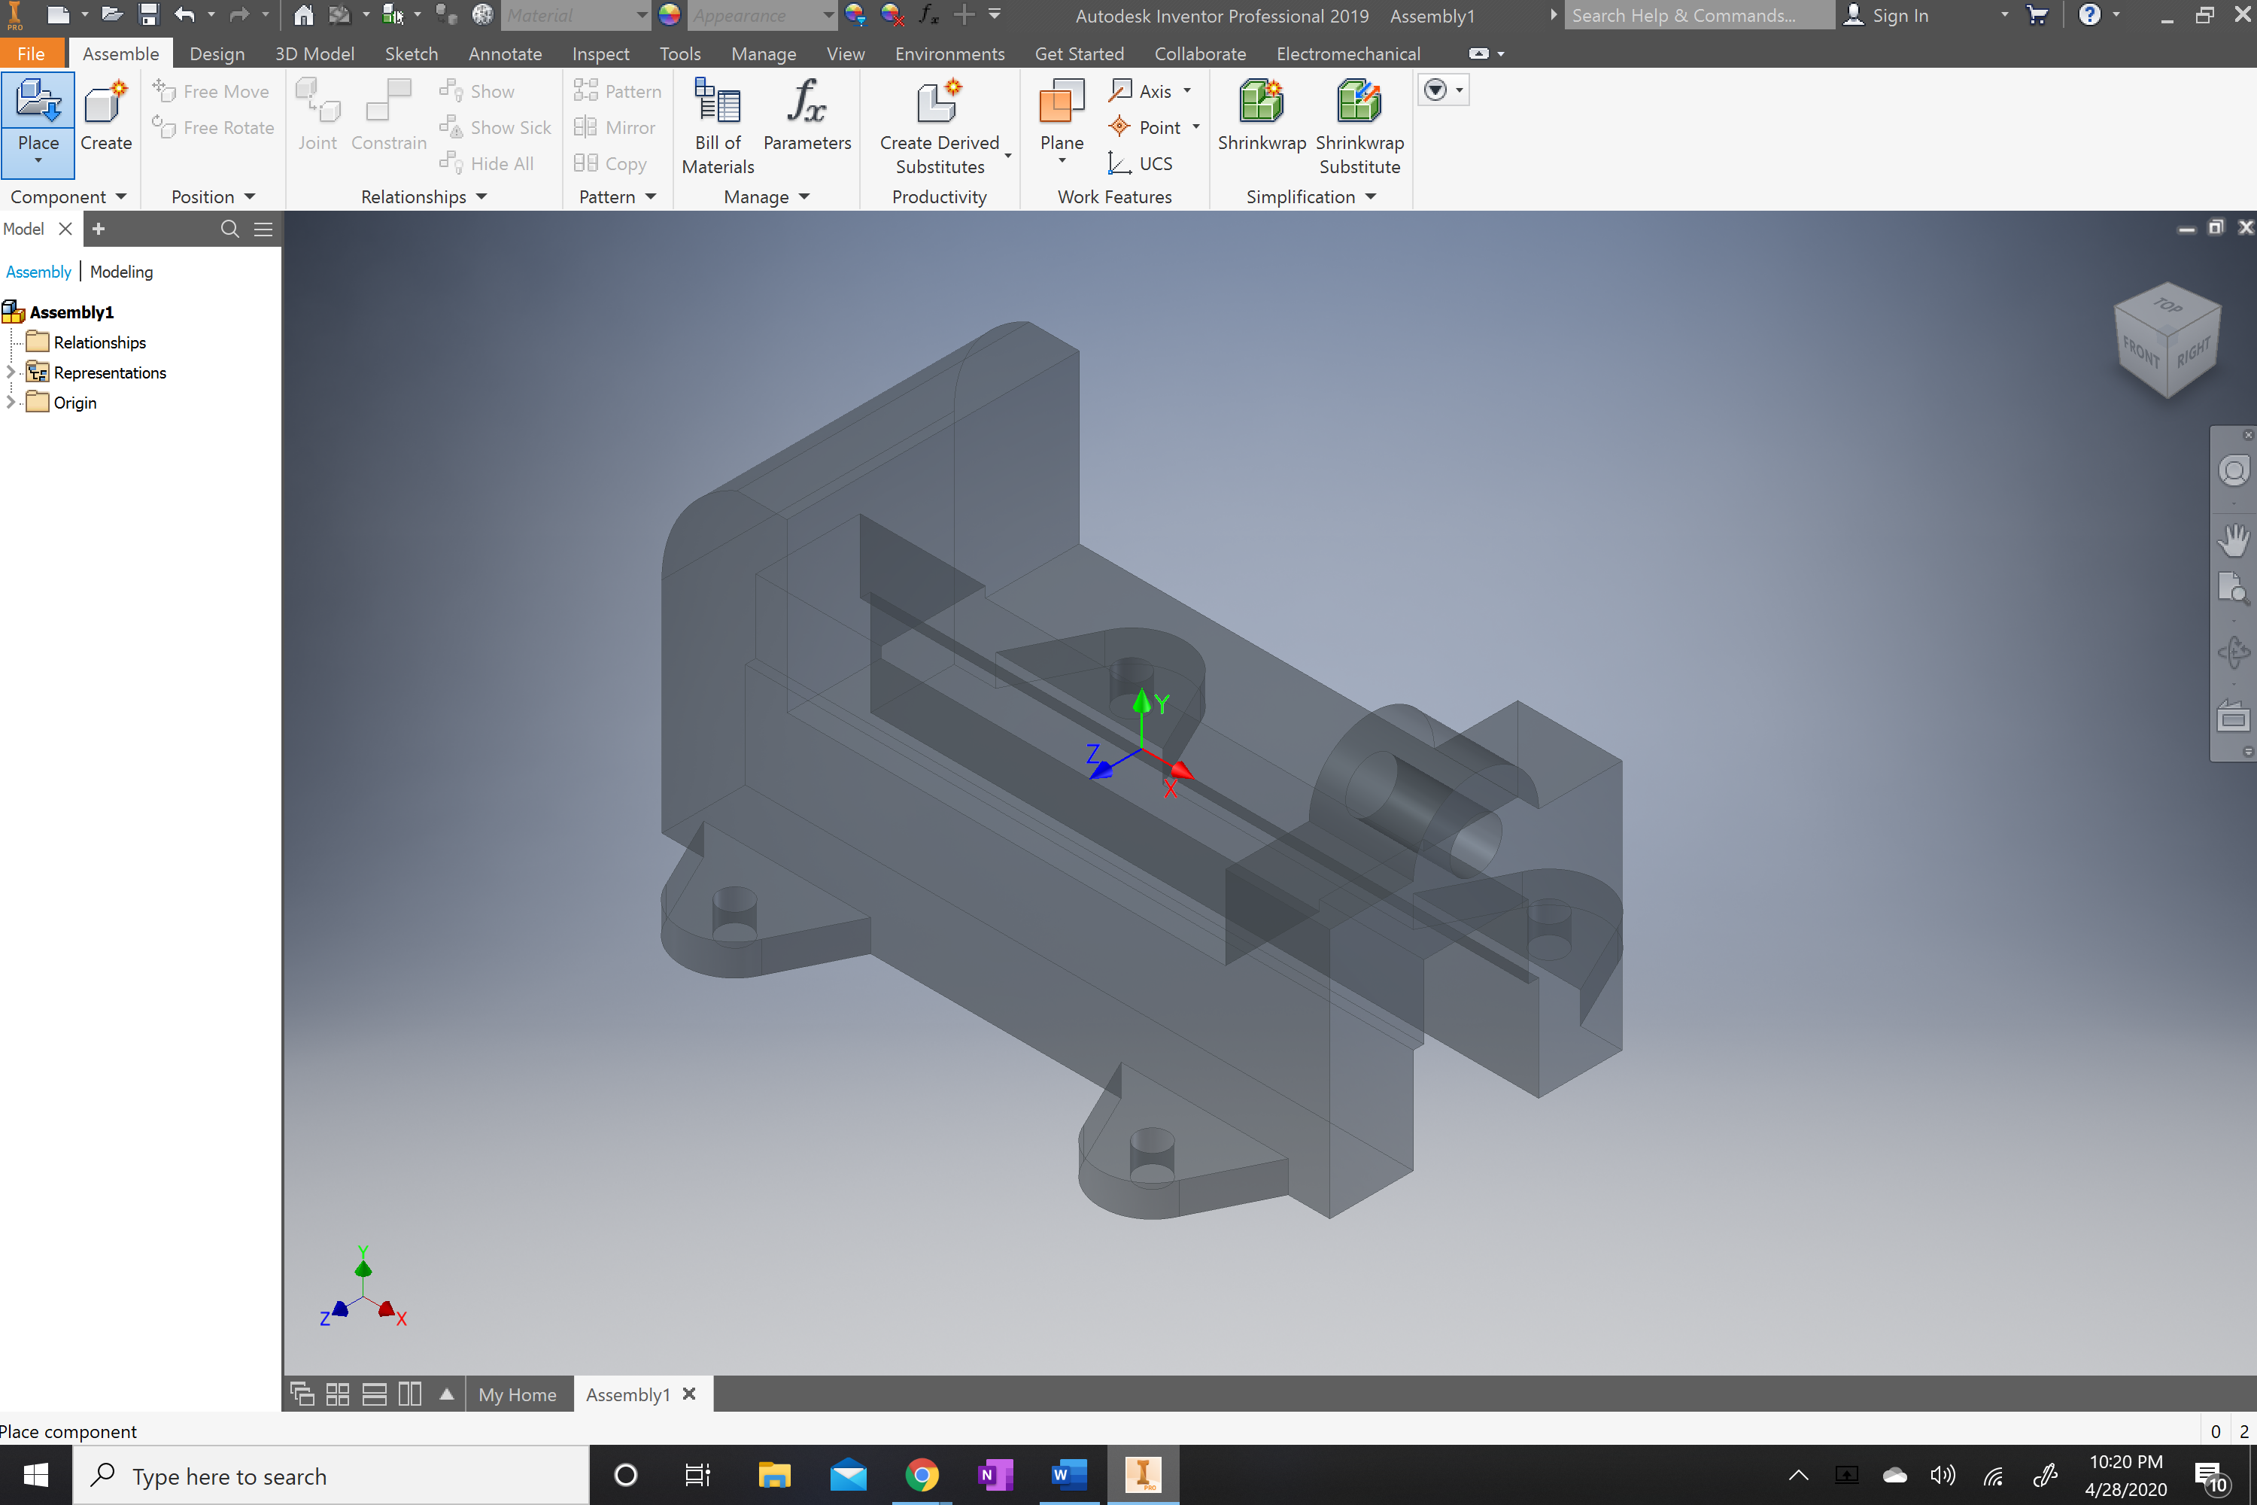Click Create Derived Substitutes
This screenshot has height=1505, width=2257.
click(940, 126)
